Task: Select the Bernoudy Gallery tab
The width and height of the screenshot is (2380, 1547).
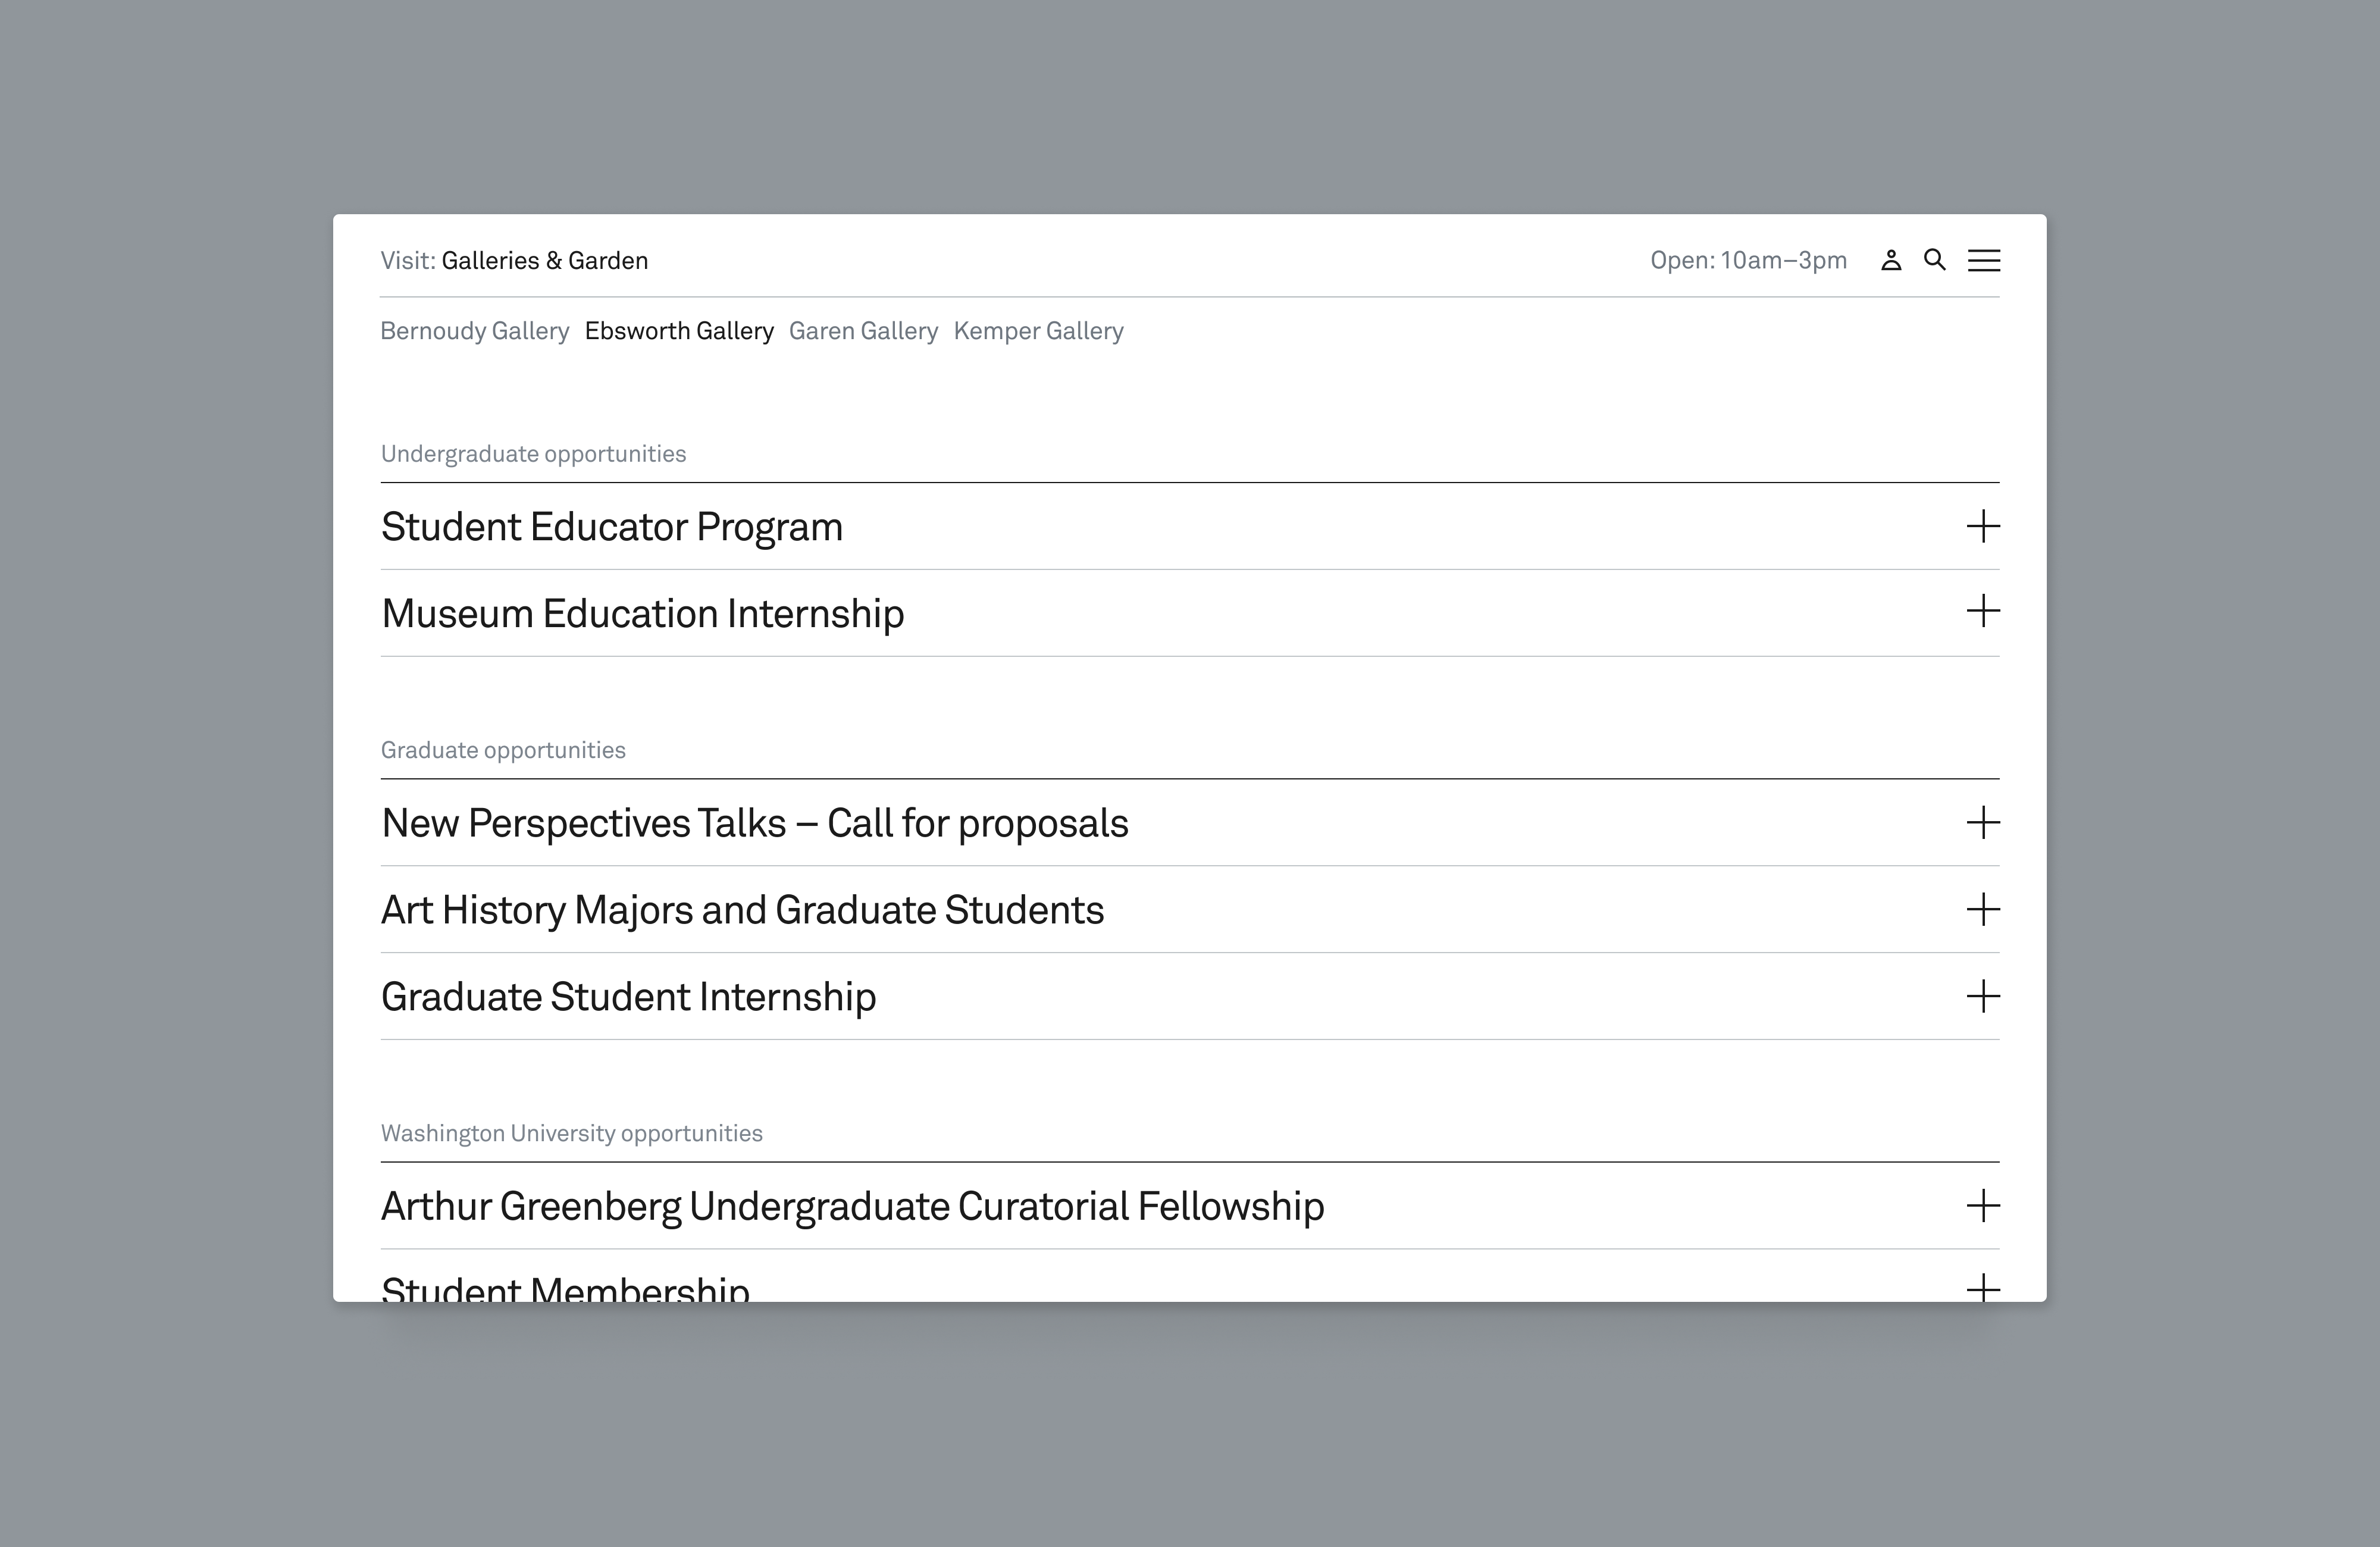Action: pyautogui.click(x=475, y=331)
